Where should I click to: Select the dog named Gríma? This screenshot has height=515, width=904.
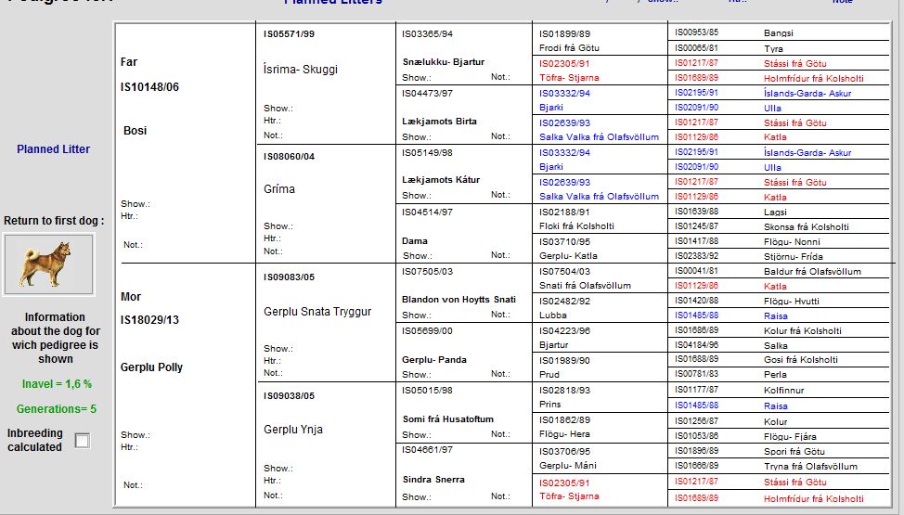coord(279,188)
